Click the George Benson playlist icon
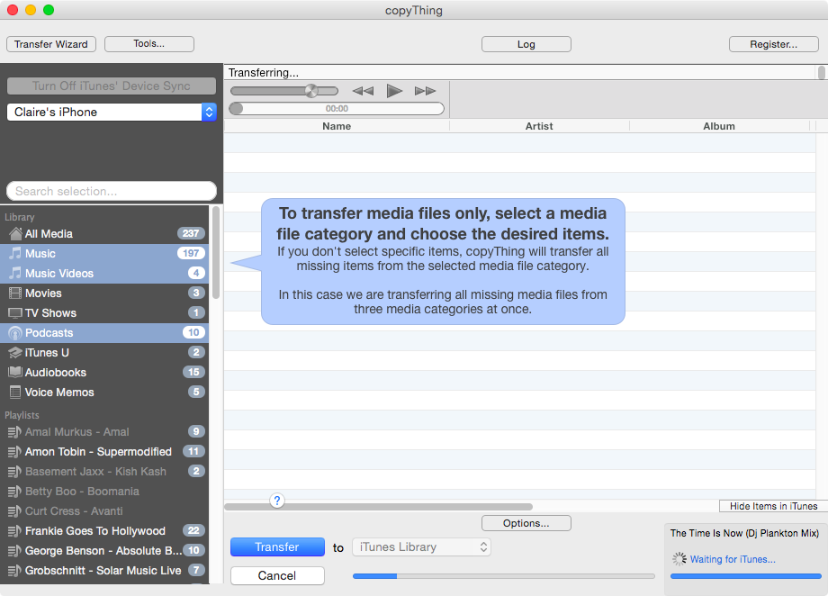This screenshot has height=596, width=828. (x=14, y=551)
